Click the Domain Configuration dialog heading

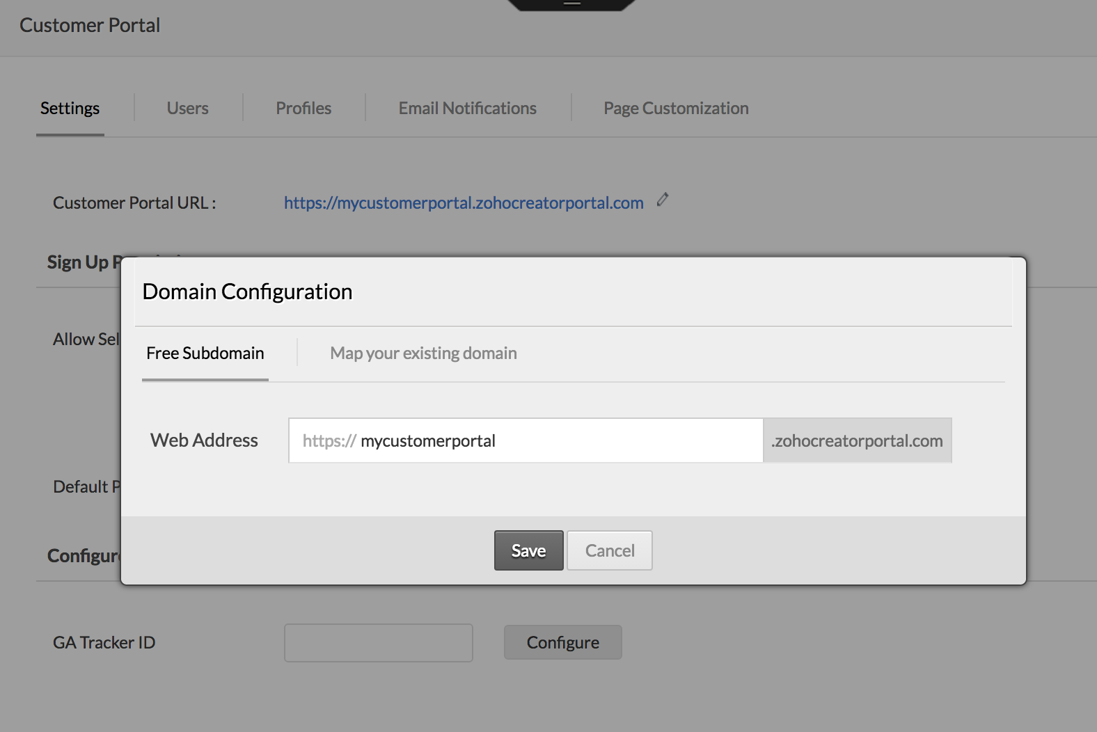pos(247,292)
